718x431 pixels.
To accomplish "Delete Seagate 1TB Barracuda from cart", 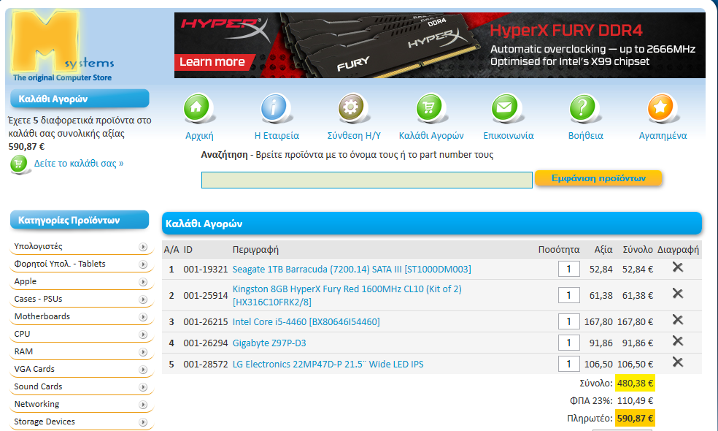I will click(678, 267).
